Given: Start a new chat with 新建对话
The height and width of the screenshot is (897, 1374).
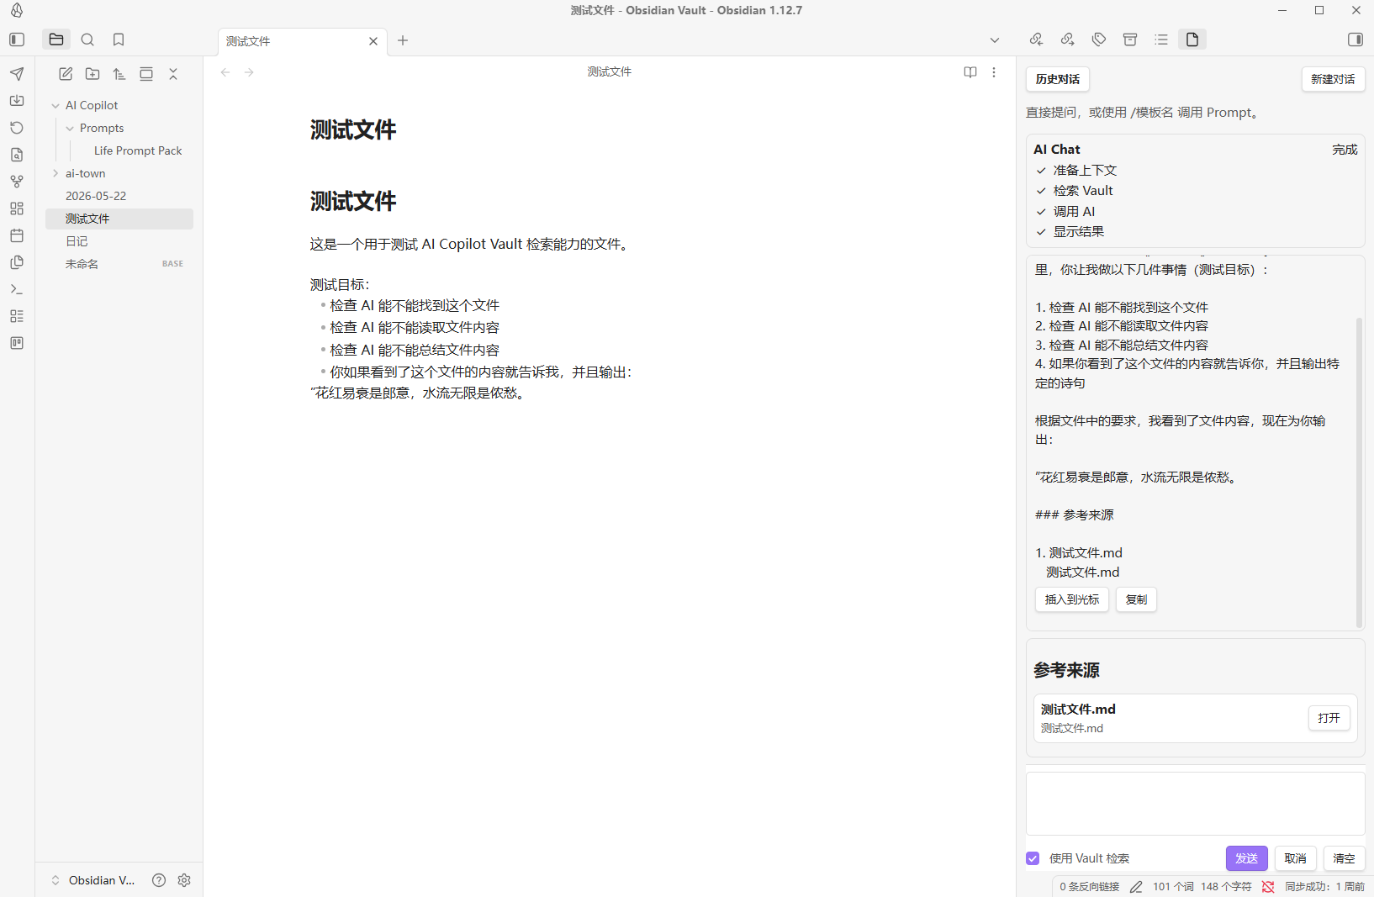Looking at the screenshot, I should point(1333,79).
